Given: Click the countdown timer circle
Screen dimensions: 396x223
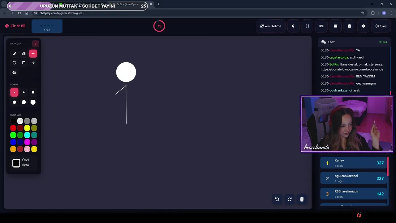Looking at the screenshot, I should [159, 26].
